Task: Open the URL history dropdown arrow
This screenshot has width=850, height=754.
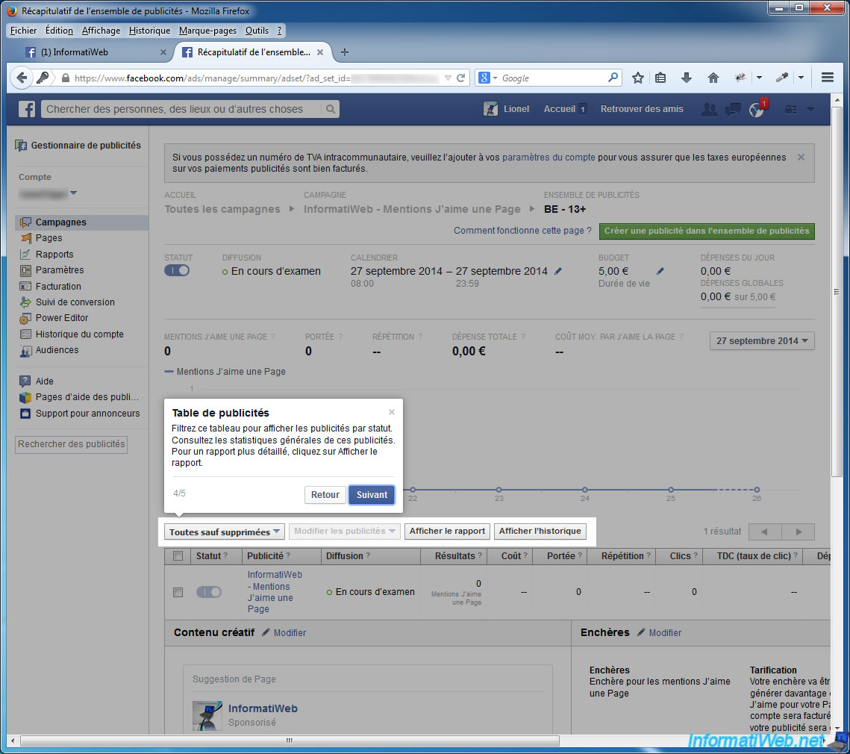Action: click(448, 78)
